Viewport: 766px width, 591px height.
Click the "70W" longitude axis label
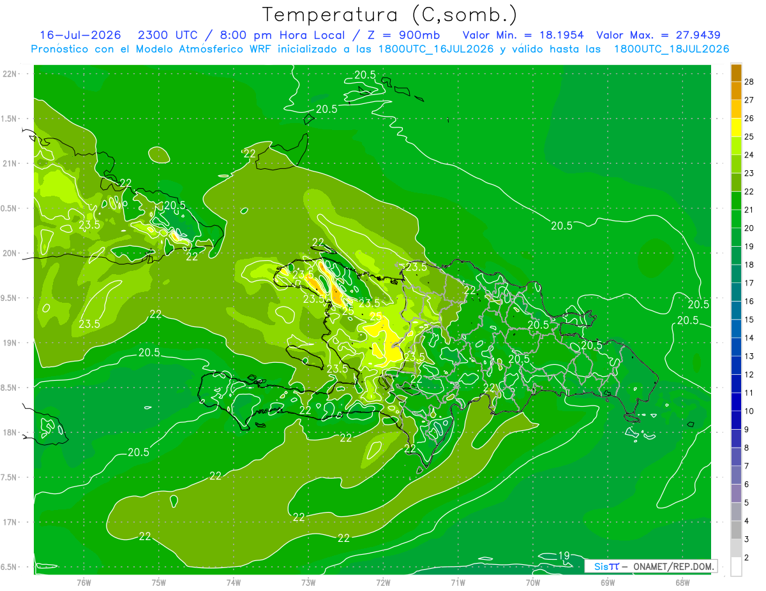pos(532,583)
